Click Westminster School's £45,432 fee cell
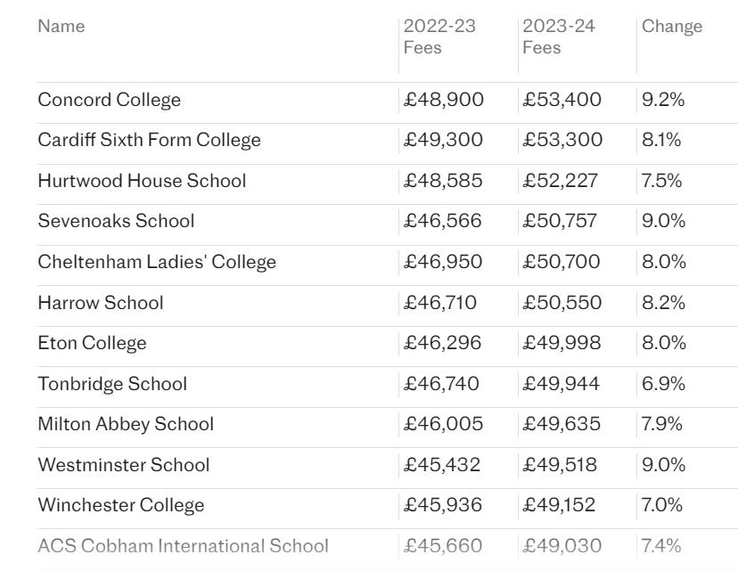Screen dimensions: 738x579 click(442, 465)
